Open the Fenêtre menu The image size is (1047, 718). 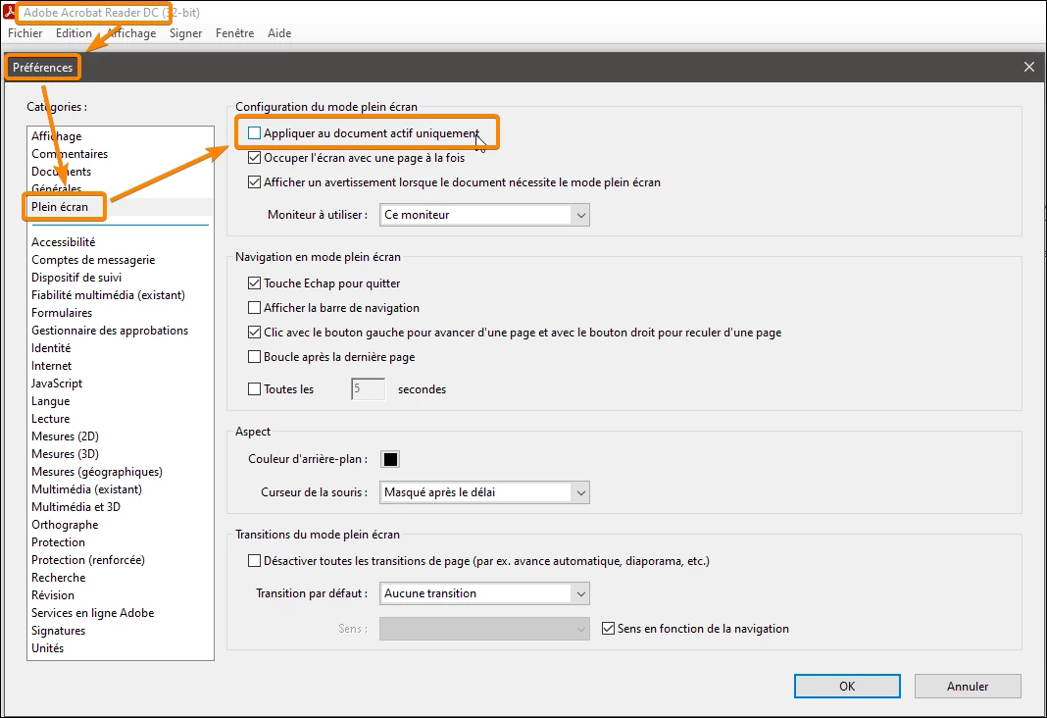point(234,32)
